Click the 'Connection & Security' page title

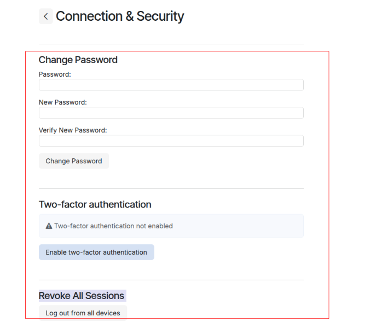coord(120,16)
